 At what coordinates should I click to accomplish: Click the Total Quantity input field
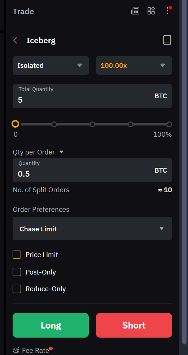click(92, 96)
